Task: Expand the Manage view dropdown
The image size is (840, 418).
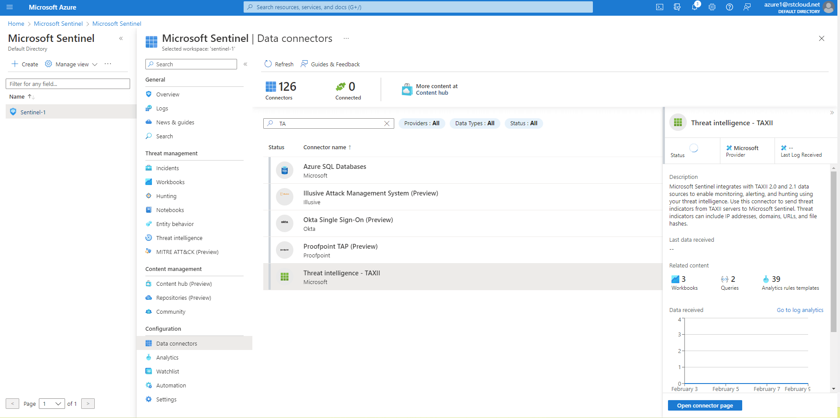Action: 71,64
